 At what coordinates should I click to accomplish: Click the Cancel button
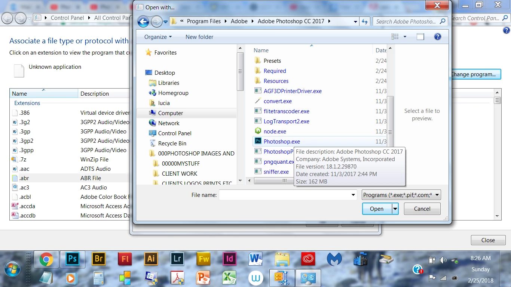click(x=422, y=209)
